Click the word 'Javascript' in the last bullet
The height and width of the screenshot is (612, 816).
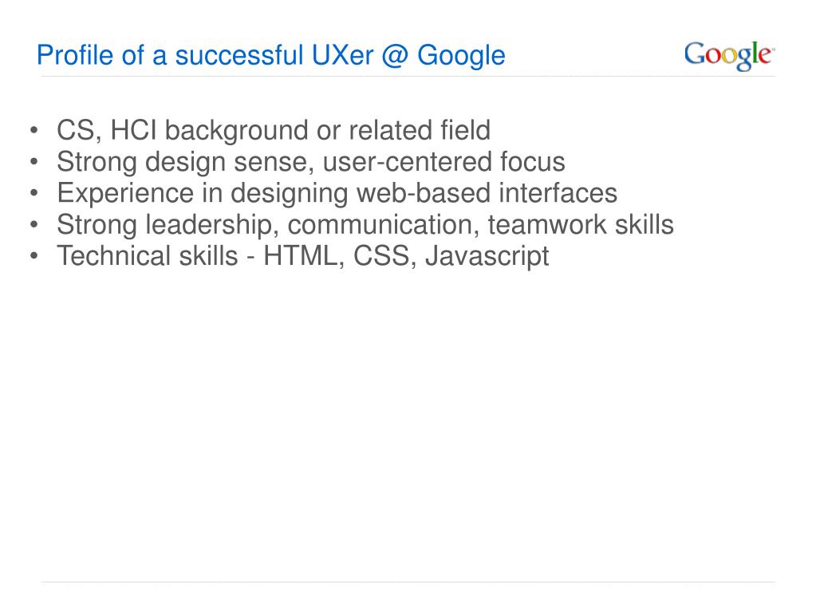click(487, 257)
